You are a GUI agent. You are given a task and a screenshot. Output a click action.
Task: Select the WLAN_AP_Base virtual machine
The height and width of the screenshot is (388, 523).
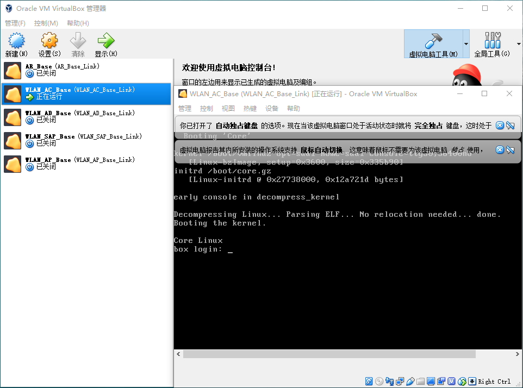click(87, 164)
